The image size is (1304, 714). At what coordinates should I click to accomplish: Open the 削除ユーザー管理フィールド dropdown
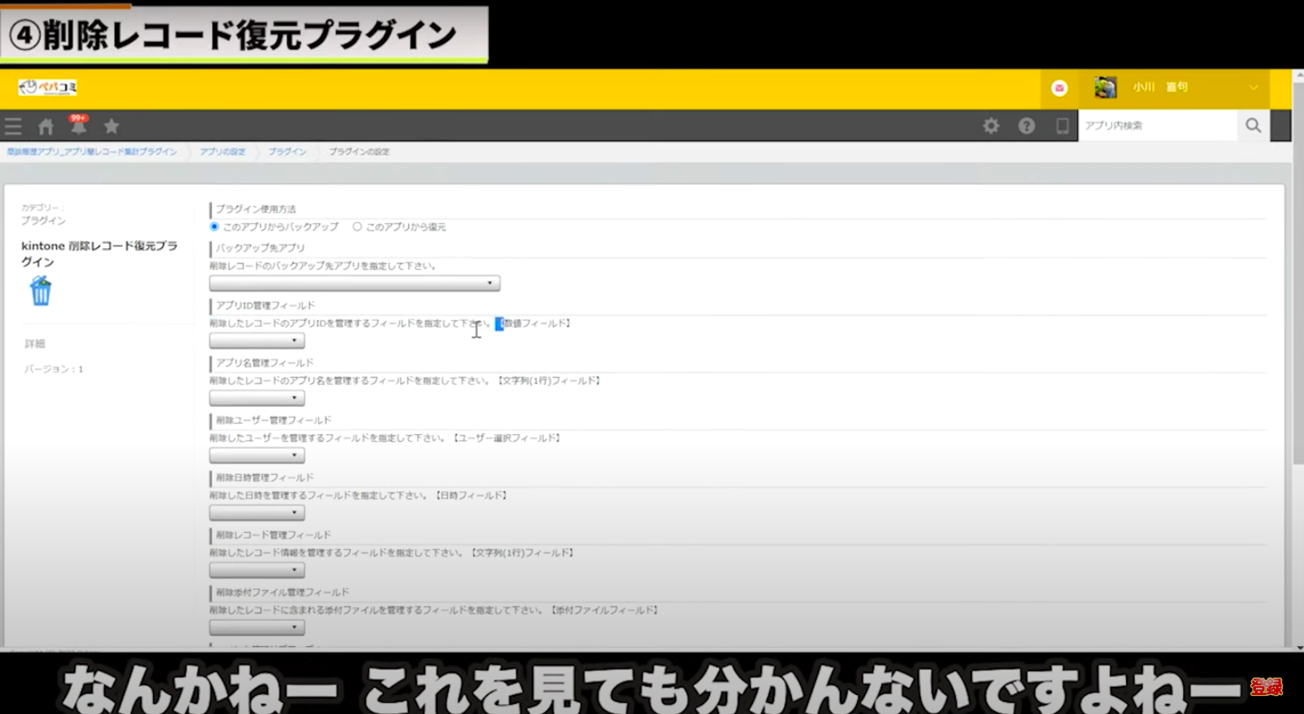pyautogui.click(x=257, y=455)
